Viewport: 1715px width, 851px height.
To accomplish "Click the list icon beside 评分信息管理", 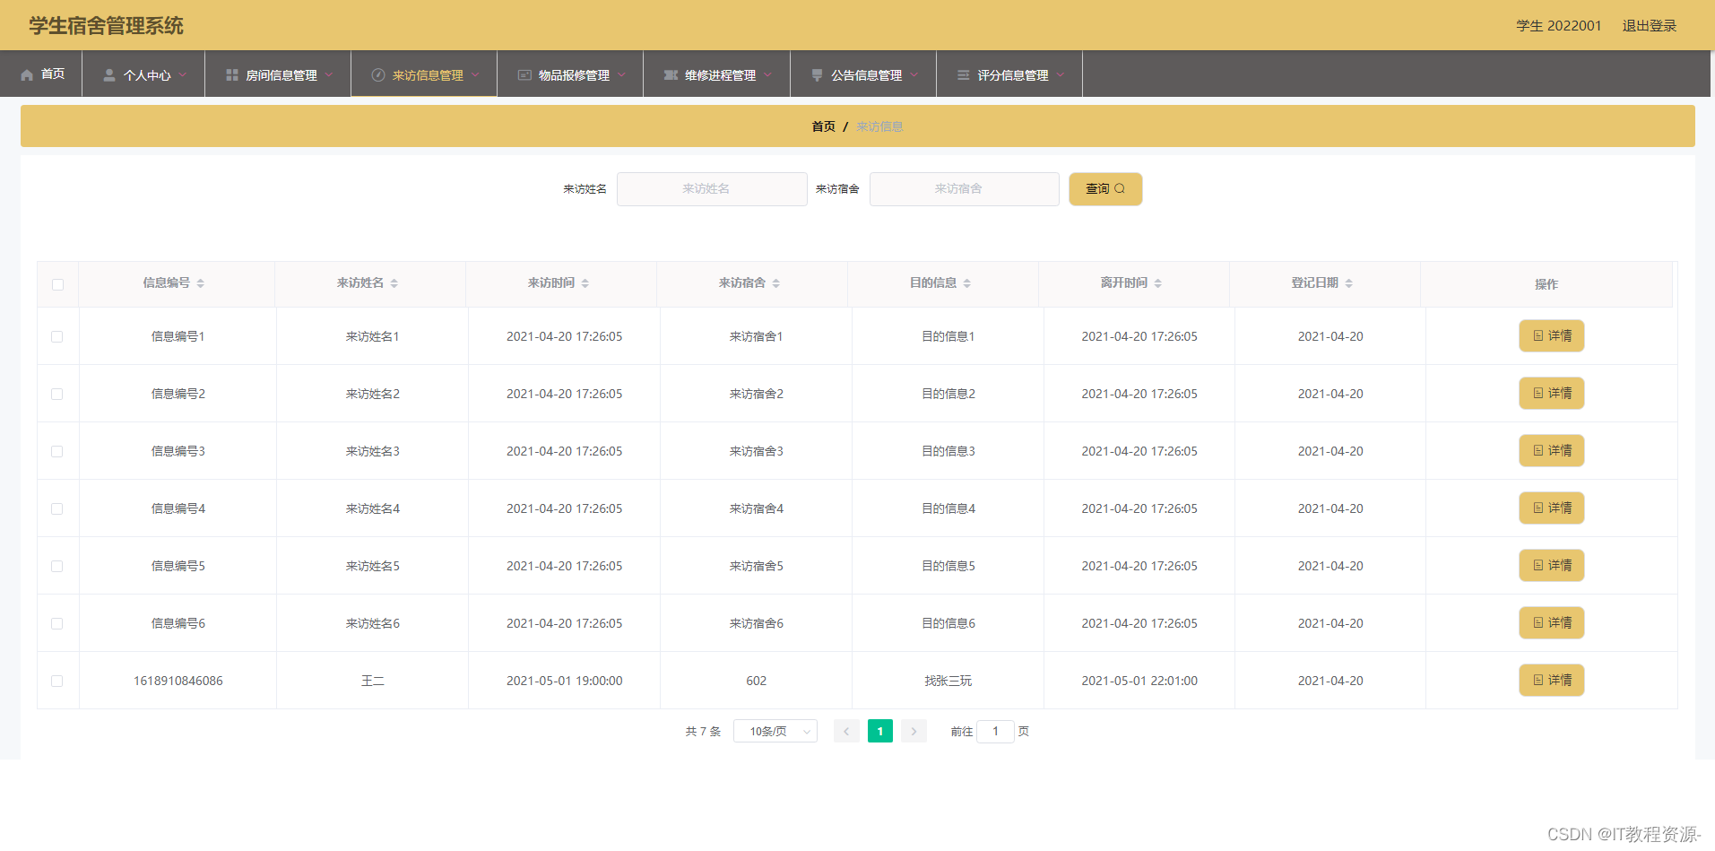I will click(963, 75).
